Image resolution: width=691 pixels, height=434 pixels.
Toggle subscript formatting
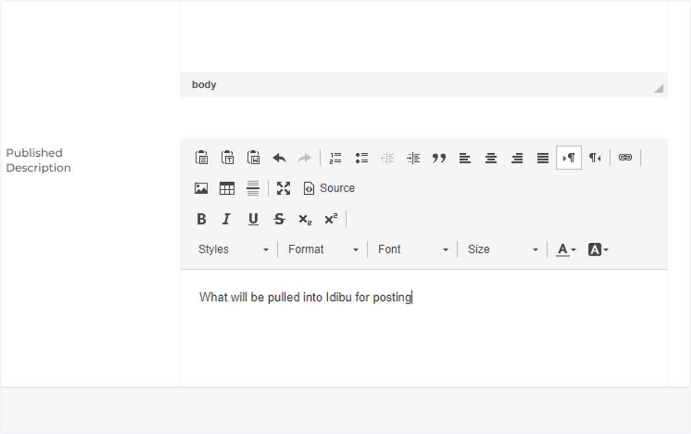(305, 219)
